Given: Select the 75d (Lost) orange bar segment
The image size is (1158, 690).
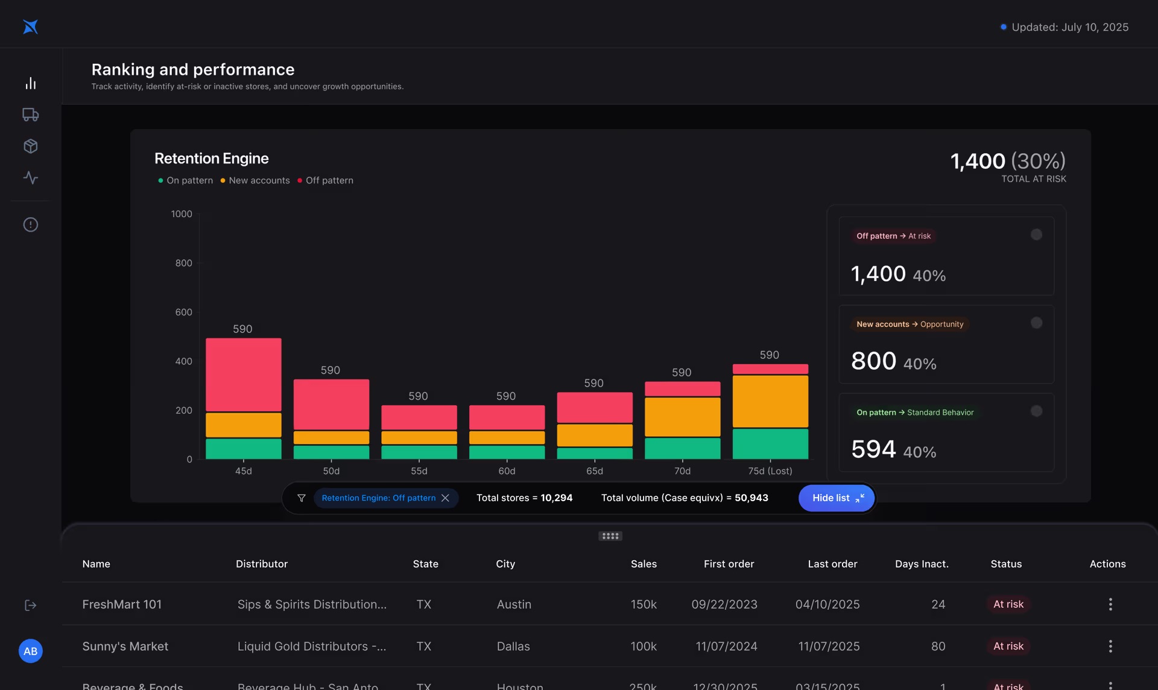Looking at the screenshot, I should [770, 401].
